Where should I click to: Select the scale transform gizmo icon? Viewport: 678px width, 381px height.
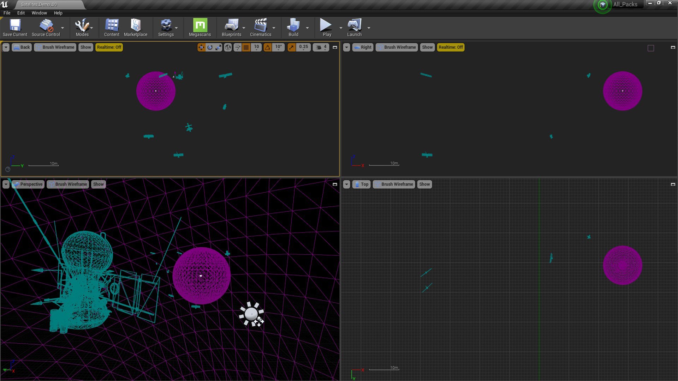pos(219,47)
